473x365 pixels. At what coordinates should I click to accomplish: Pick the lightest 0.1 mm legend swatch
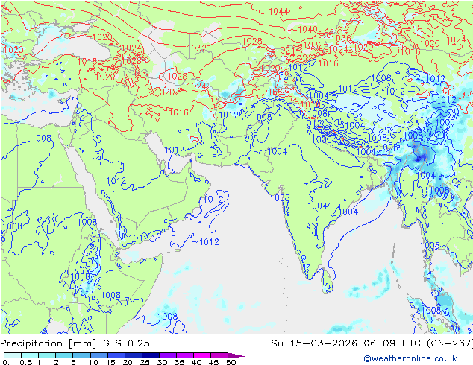[x=13, y=355]
